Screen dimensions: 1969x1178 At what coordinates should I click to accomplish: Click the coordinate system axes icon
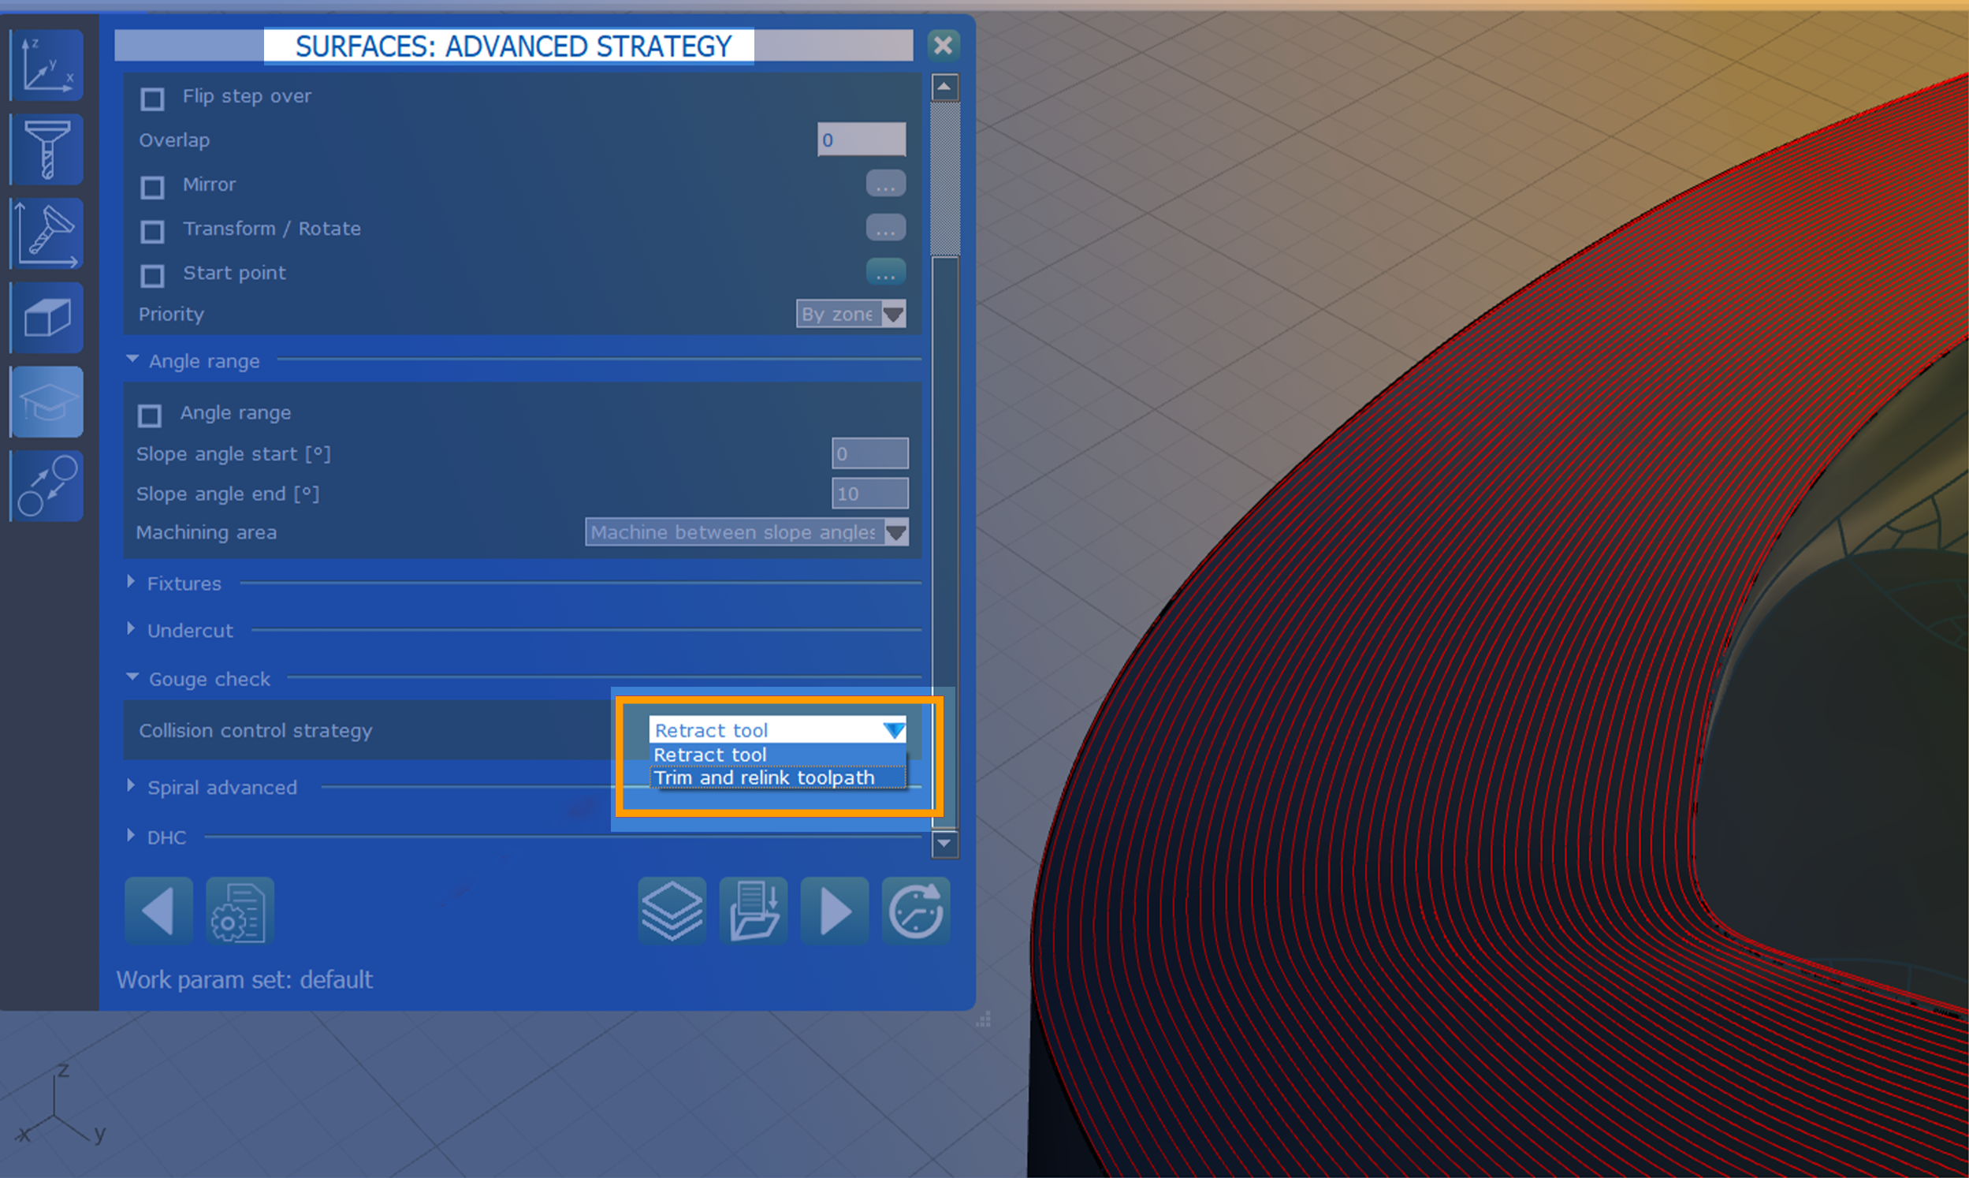47,65
